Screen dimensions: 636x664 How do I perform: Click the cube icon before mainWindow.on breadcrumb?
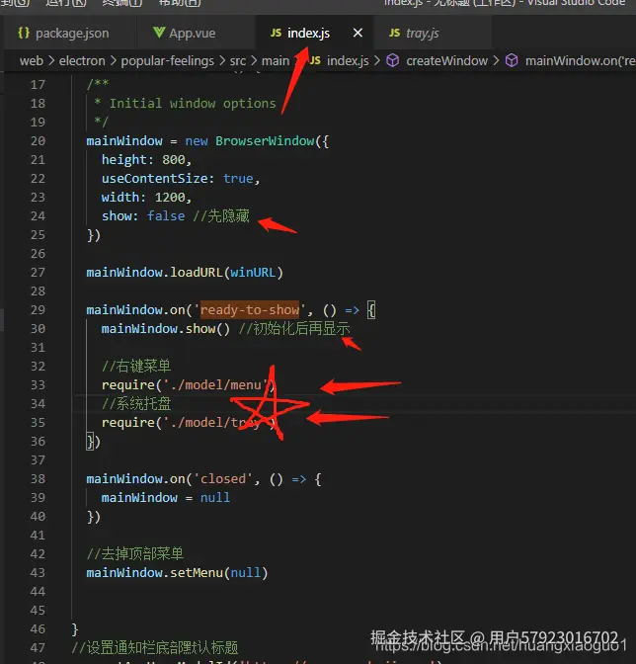512,61
